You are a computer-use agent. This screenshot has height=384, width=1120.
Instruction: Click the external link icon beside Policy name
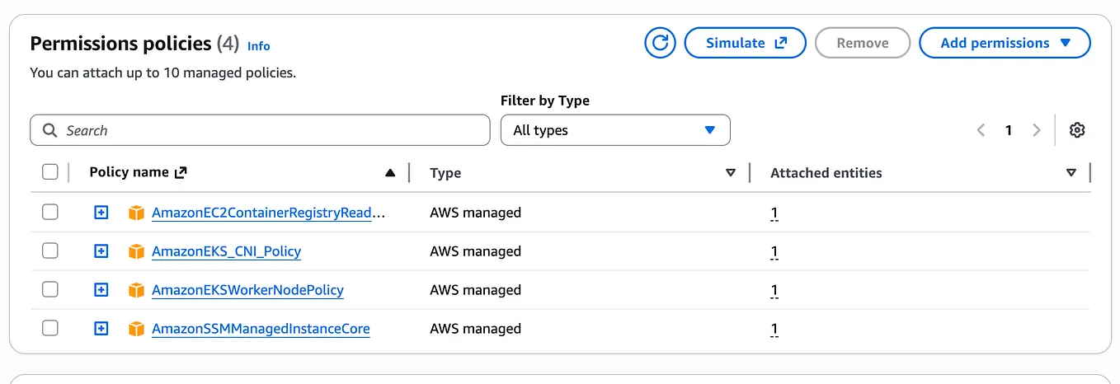pyautogui.click(x=181, y=172)
